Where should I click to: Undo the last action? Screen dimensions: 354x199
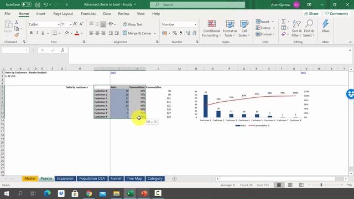click(x=45, y=4)
